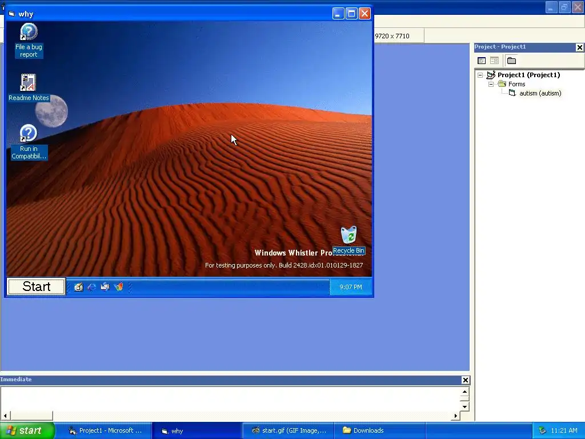Click the third quick launch icon in the form

105,287
